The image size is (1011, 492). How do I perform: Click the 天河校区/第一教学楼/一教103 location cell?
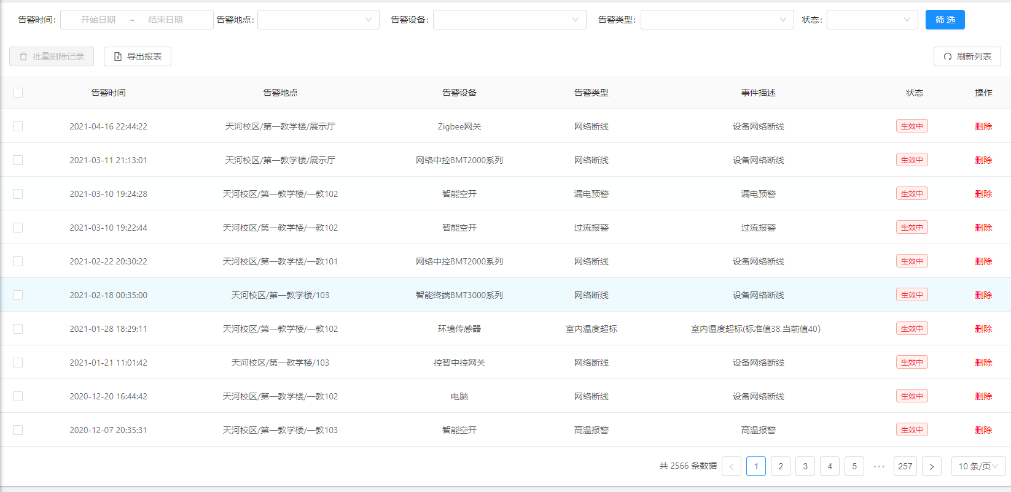281,430
